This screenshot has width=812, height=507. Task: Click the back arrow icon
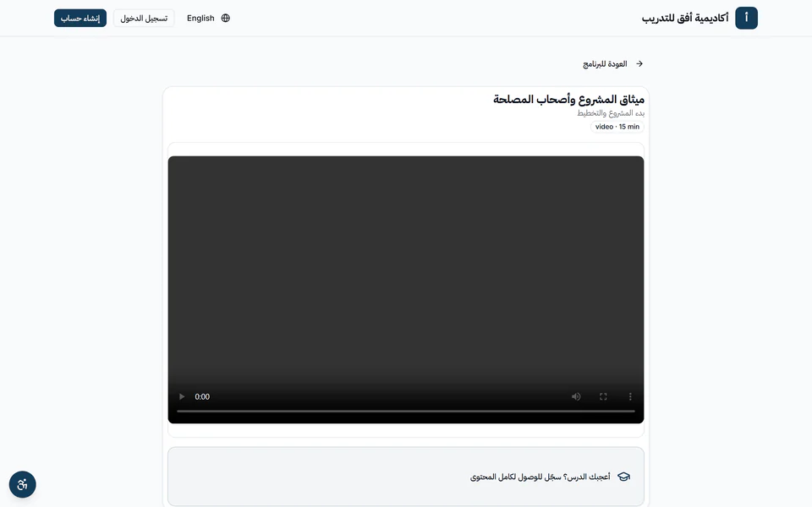639,63
